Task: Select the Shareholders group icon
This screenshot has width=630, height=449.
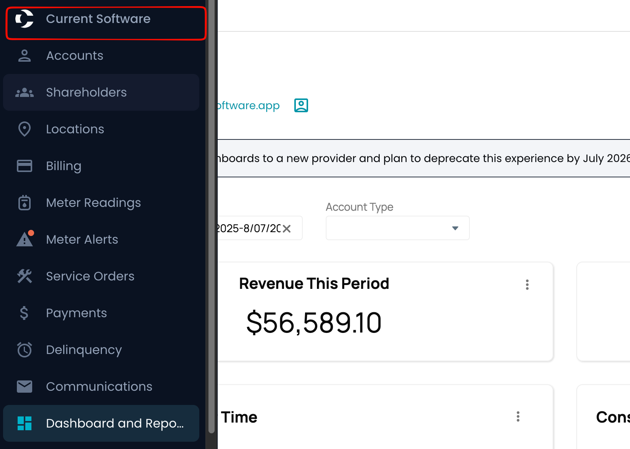Action: 25,92
